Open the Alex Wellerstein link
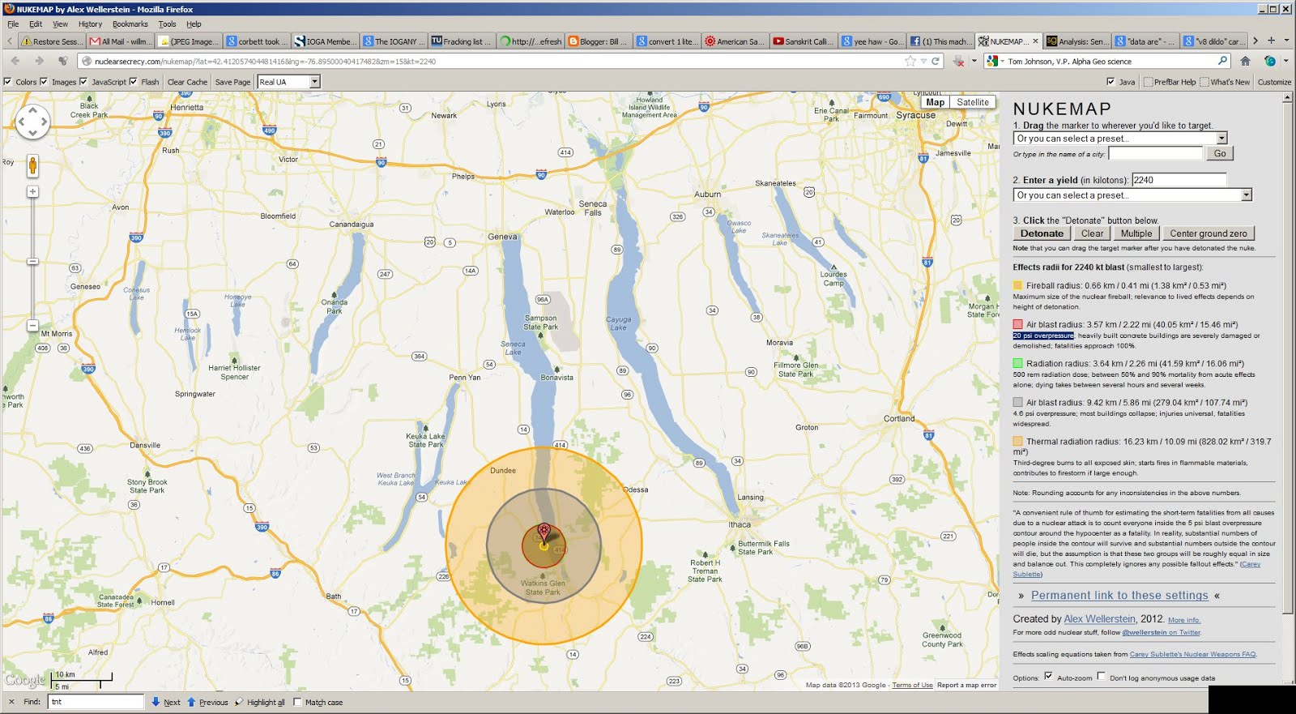Image resolution: width=1296 pixels, height=714 pixels. pos(1099,619)
